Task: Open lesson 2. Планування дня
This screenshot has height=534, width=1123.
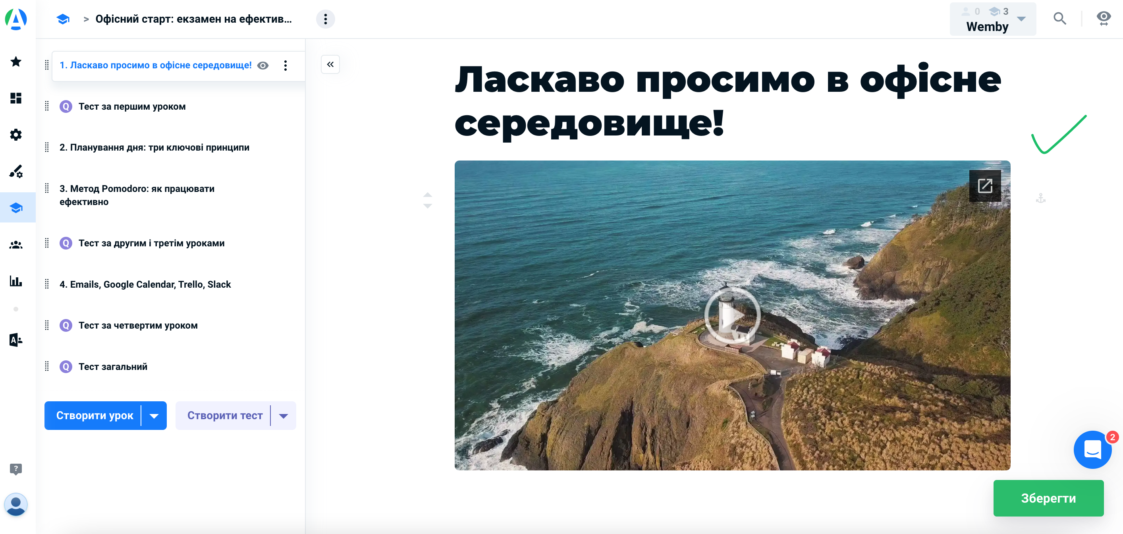Action: [x=154, y=147]
